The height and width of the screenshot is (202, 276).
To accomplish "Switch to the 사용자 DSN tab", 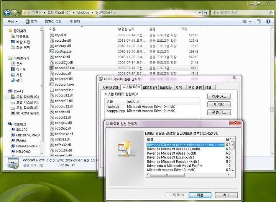I will point(111,88).
